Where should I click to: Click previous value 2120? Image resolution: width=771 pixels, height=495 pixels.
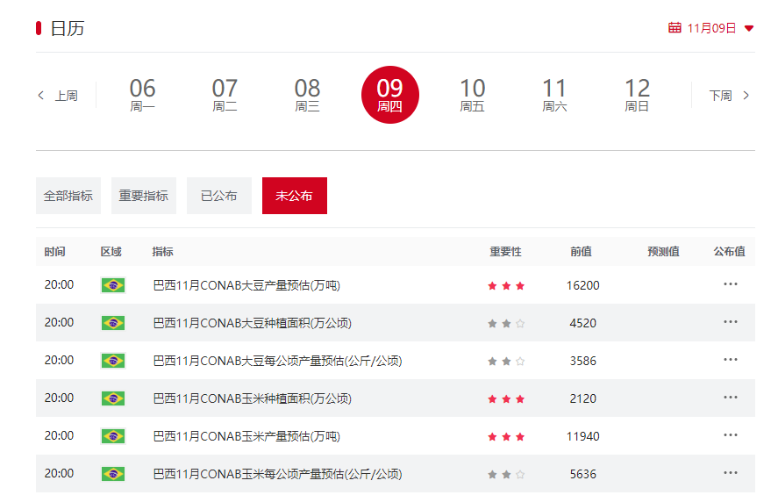(x=582, y=398)
